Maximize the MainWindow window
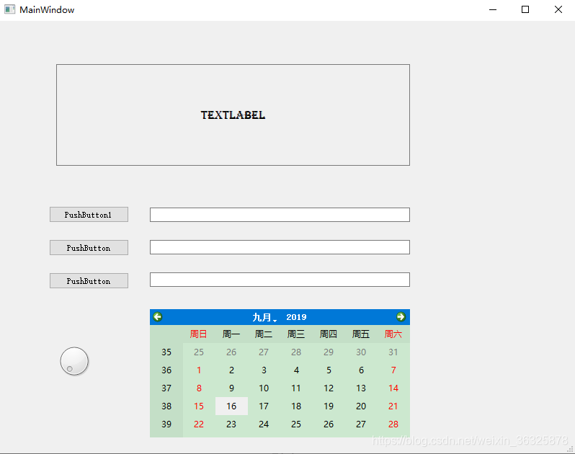The image size is (575, 454). pos(525,9)
